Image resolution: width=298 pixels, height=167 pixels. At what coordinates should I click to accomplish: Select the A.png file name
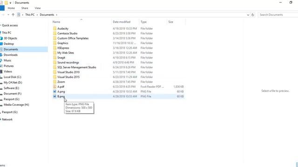(61, 92)
